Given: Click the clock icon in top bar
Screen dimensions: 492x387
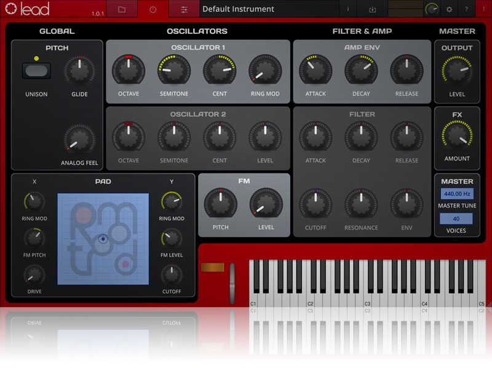Looking at the screenshot, I should coord(153,9).
